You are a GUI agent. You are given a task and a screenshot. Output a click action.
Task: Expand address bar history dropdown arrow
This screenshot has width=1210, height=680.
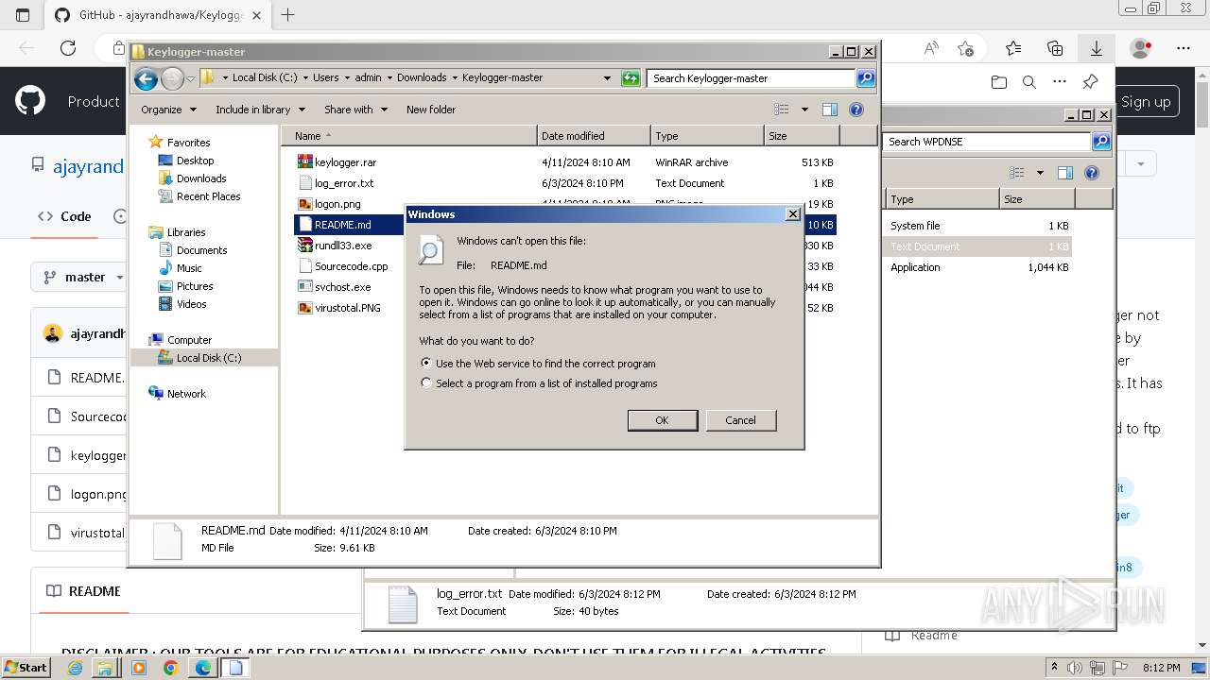tap(607, 78)
